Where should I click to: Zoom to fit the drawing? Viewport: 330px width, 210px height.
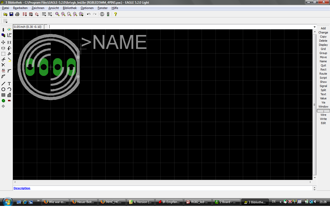pos(57,14)
